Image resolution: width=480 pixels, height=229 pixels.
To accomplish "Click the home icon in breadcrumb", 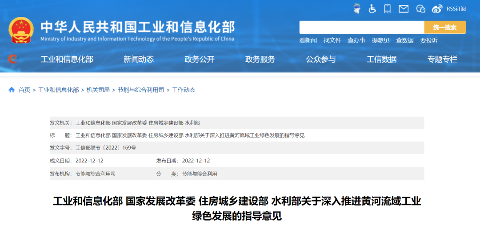I will [12, 90].
